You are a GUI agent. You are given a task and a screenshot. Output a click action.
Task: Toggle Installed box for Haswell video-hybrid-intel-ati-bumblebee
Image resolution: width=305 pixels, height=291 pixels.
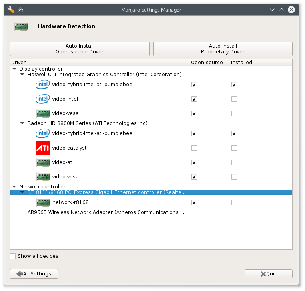point(234,85)
